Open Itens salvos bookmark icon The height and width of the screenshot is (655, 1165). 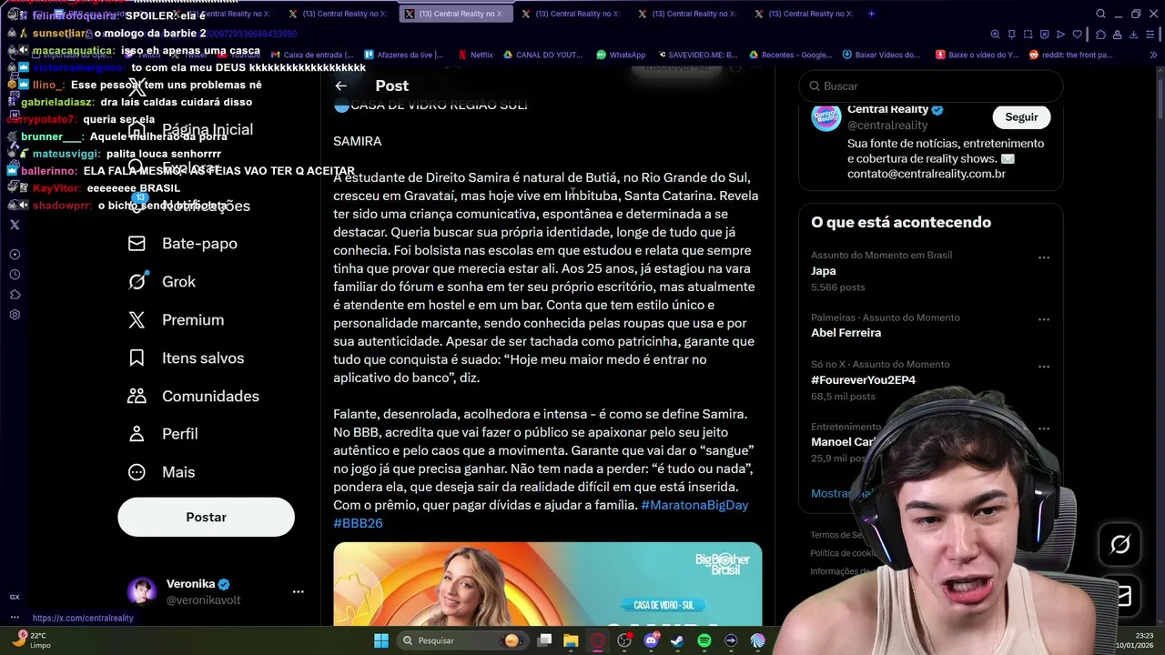tap(137, 358)
